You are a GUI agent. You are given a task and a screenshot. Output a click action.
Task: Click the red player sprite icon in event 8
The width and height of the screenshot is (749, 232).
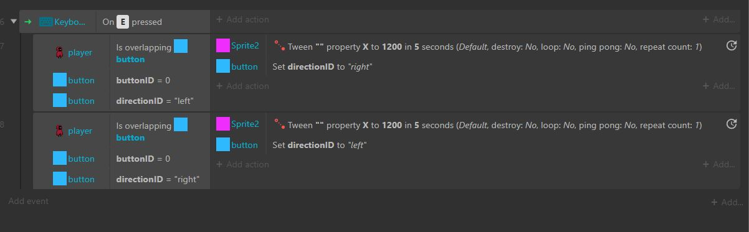tap(60, 131)
